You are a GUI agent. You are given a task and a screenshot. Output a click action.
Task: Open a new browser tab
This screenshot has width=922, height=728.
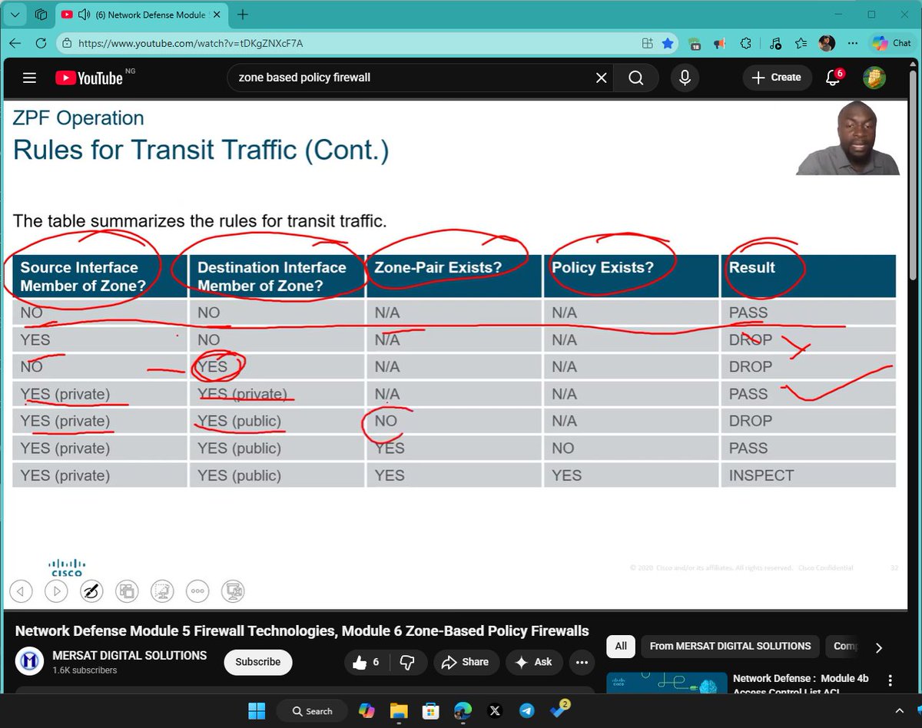[x=243, y=15]
